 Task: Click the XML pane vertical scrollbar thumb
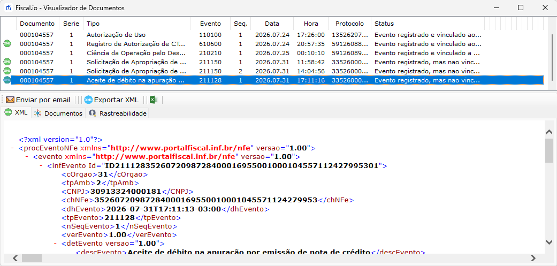(x=549, y=150)
